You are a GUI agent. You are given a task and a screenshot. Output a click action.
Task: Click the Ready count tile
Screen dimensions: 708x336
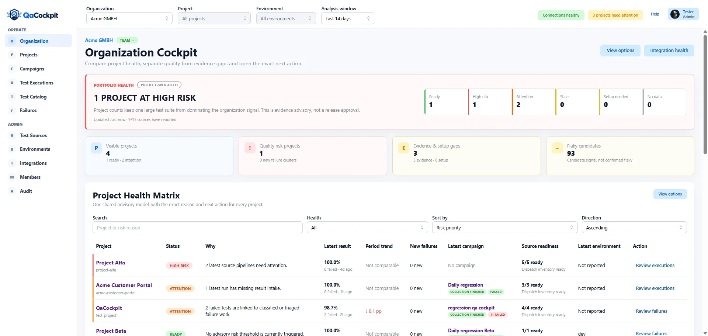446,101
